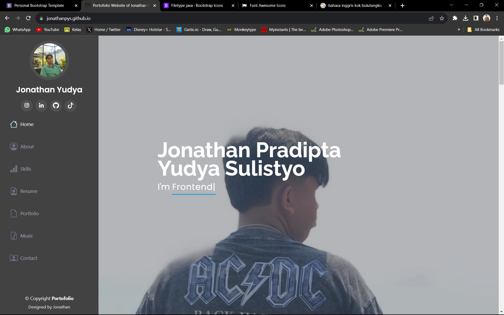
Task: Open a new tab with plus button
Action: (402, 6)
